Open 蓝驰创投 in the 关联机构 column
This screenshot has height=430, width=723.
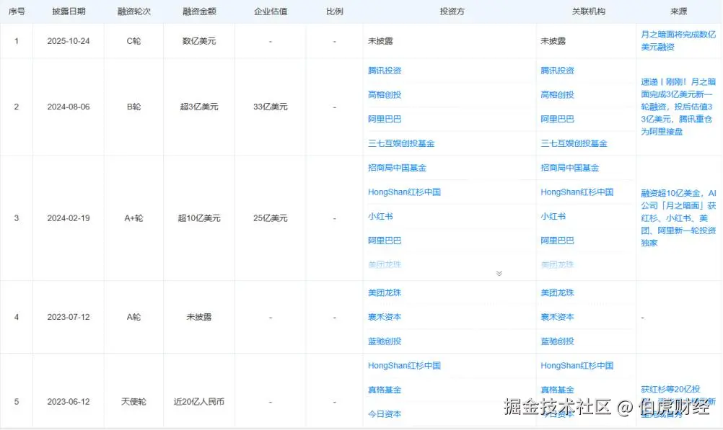click(558, 341)
